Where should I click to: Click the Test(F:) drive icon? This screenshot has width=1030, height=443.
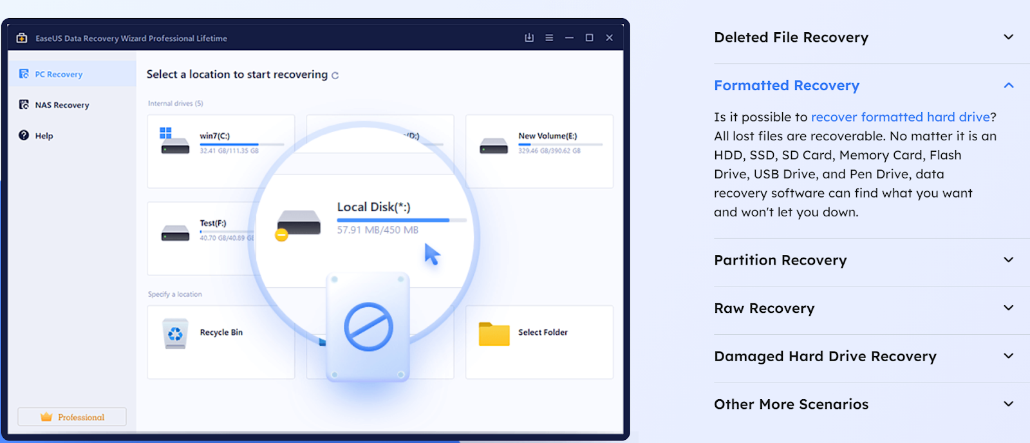[175, 233]
